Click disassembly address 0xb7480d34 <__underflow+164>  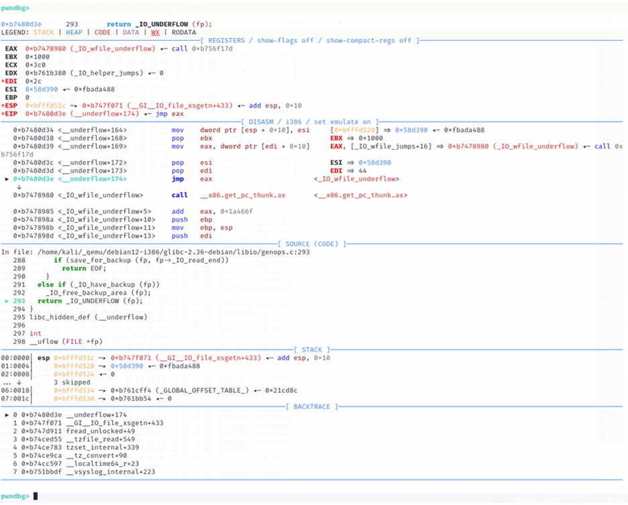(70, 130)
